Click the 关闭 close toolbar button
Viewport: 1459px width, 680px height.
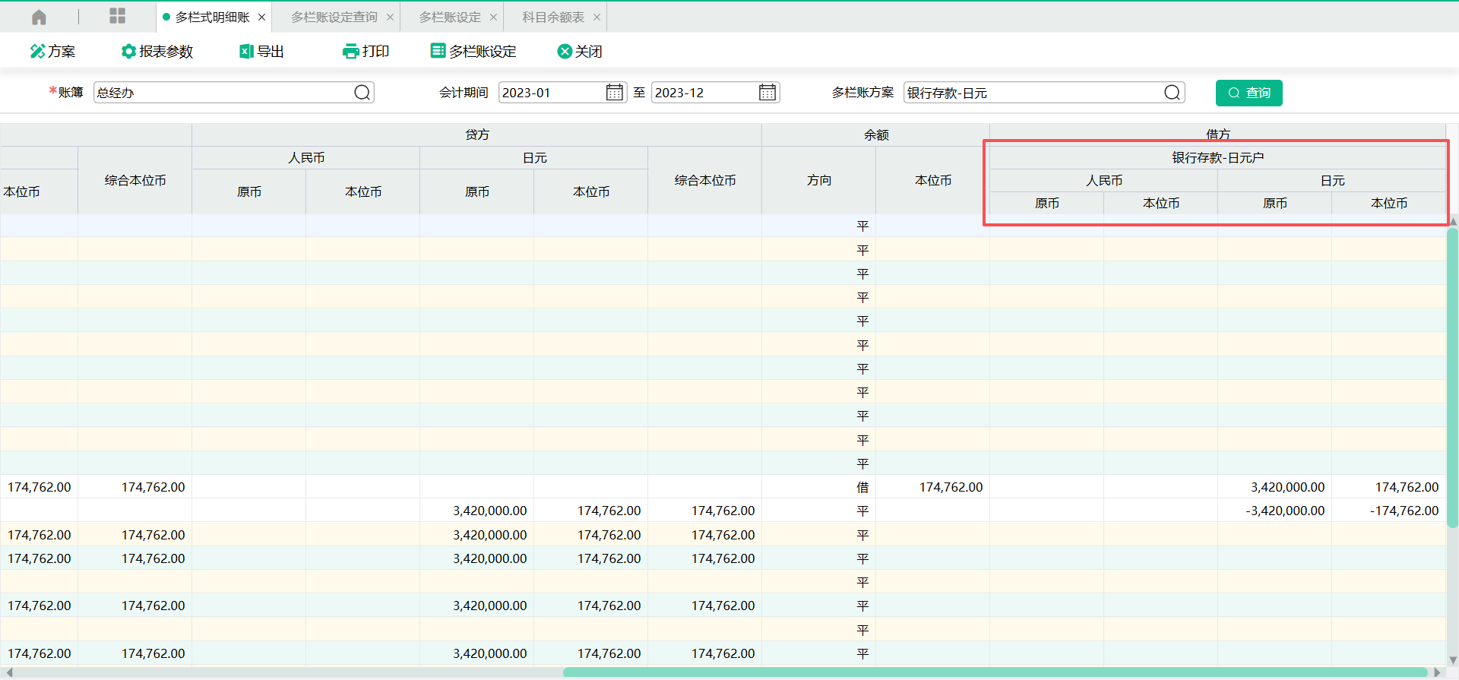click(x=580, y=51)
